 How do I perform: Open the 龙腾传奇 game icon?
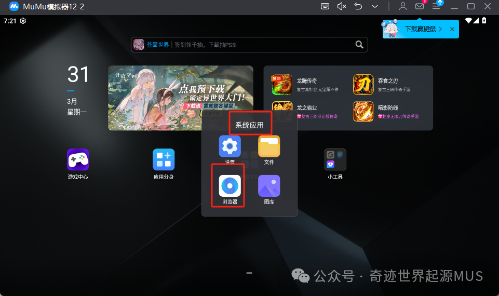[282, 85]
